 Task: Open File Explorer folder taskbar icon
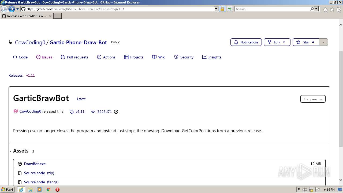tap(30, 190)
